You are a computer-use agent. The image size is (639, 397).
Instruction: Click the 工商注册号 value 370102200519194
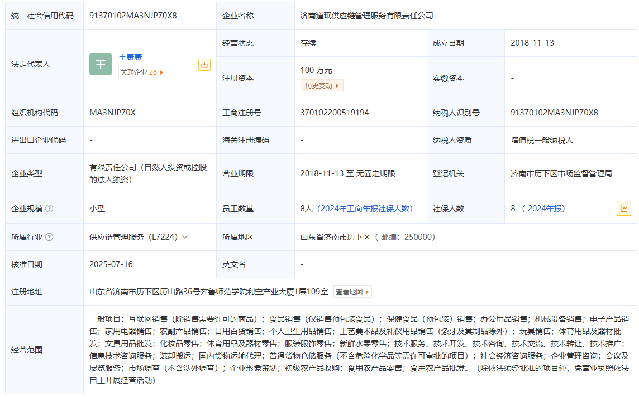pos(335,113)
